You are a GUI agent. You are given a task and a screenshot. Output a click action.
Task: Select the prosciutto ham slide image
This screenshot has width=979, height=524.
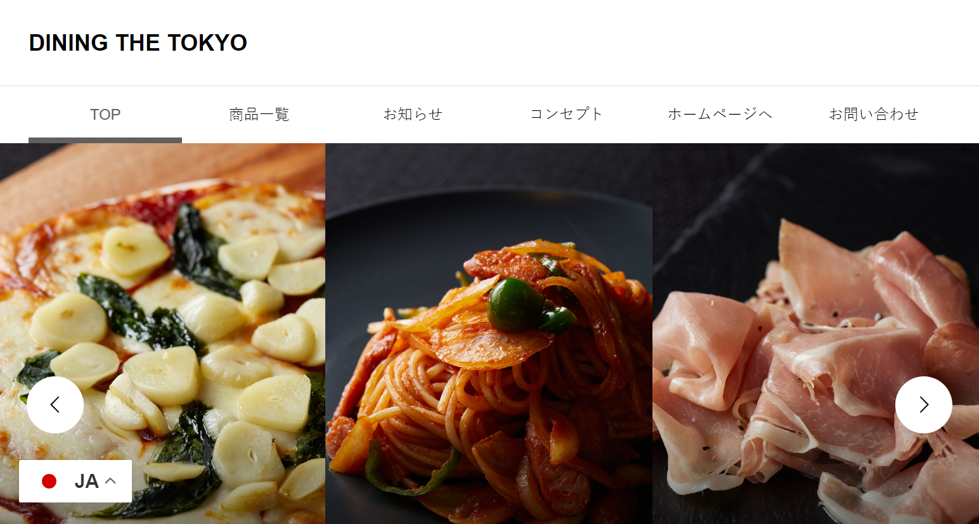pos(816,333)
